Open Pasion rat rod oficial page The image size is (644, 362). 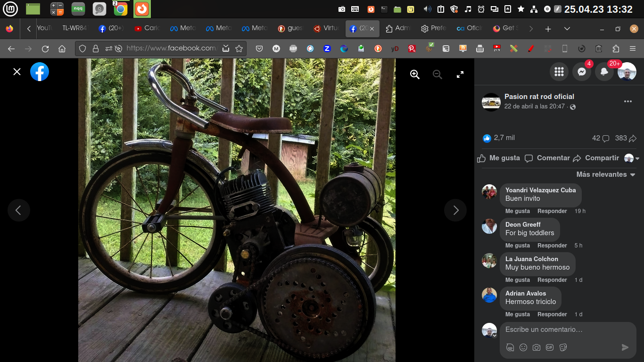(x=539, y=96)
